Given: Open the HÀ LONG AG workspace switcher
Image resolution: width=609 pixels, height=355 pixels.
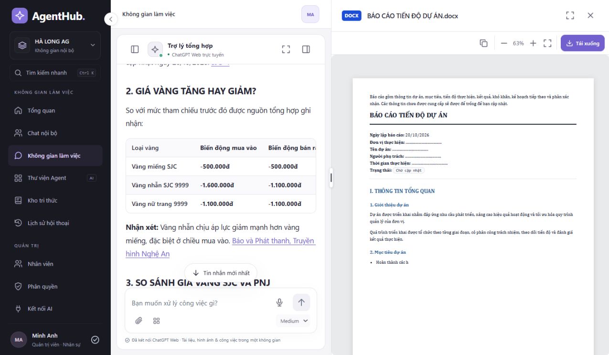Looking at the screenshot, I should tap(55, 45).
